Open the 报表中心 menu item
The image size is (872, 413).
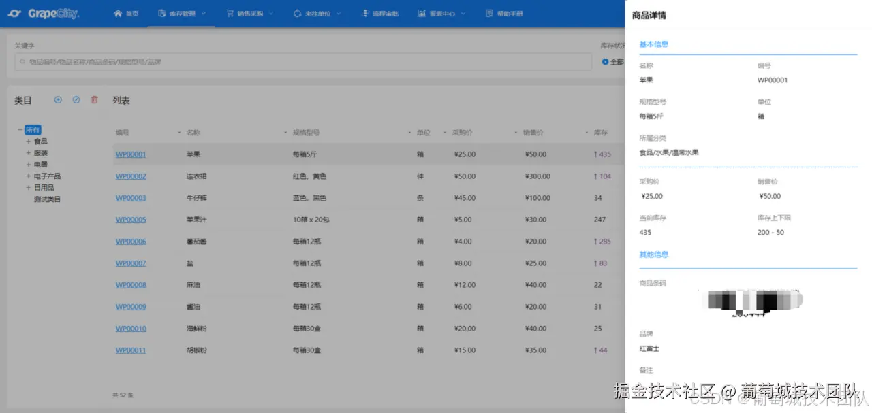[x=441, y=14]
